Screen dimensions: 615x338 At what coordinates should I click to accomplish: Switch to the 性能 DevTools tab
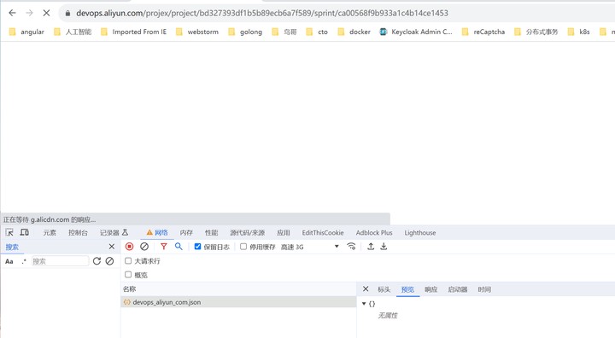click(211, 232)
